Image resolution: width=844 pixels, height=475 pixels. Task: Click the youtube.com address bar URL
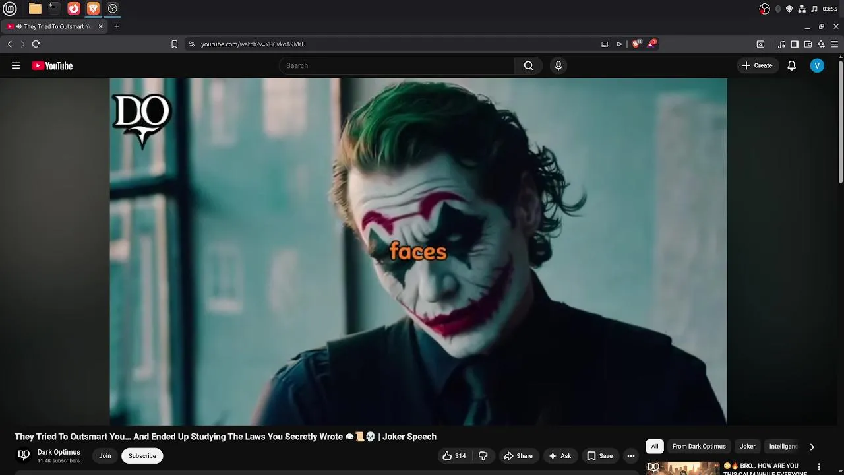253,44
